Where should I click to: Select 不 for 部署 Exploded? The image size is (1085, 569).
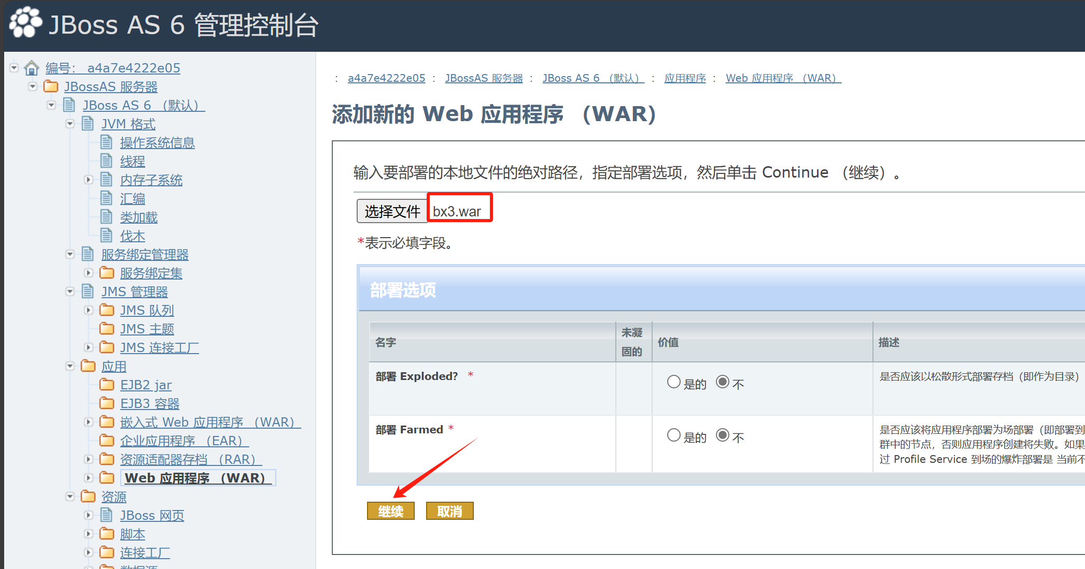(x=723, y=382)
